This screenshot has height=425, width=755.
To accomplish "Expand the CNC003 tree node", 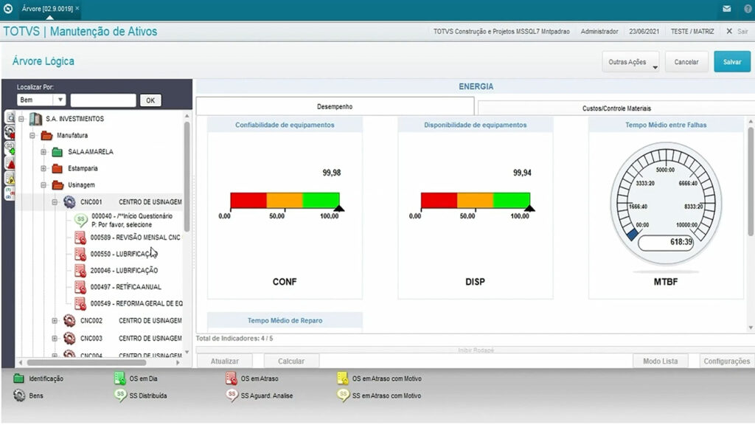I will pos(55,338).
